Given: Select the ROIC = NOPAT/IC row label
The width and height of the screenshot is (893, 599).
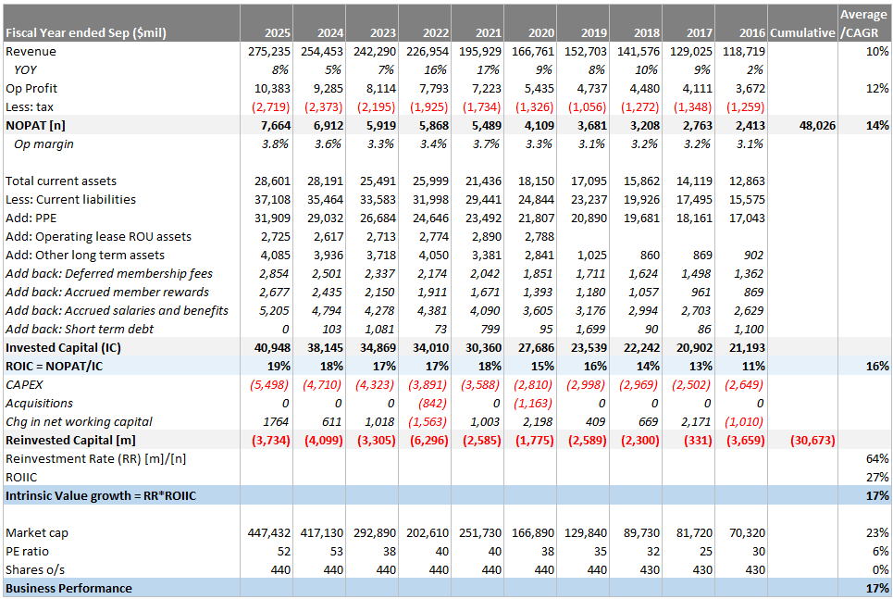Looking at the screenshot, I should pos(54,366).
